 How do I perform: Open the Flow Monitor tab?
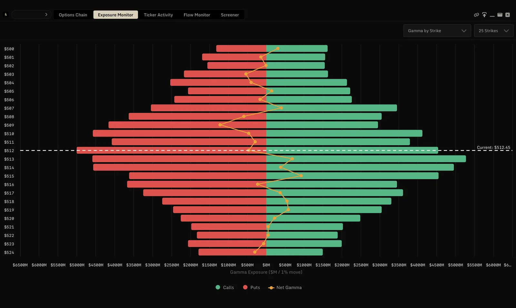(x=197, y=15)
